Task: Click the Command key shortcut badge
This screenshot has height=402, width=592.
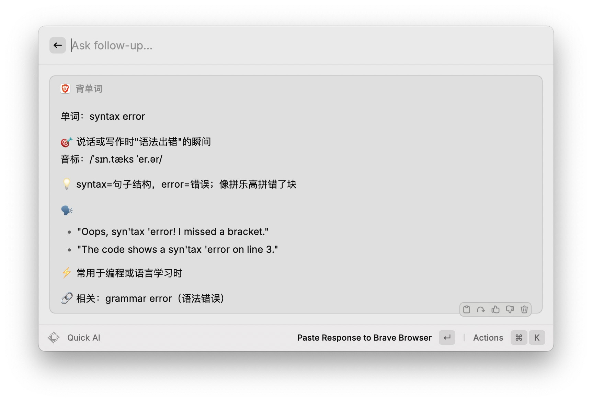Action: 519,338
